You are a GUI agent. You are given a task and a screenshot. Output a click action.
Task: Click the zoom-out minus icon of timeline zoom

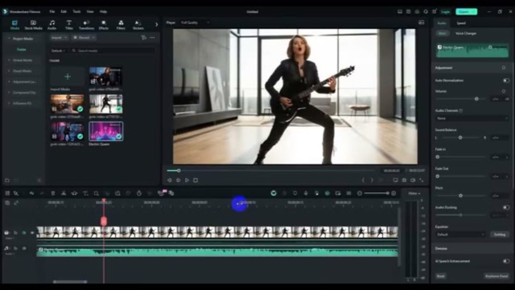point(359,194)
